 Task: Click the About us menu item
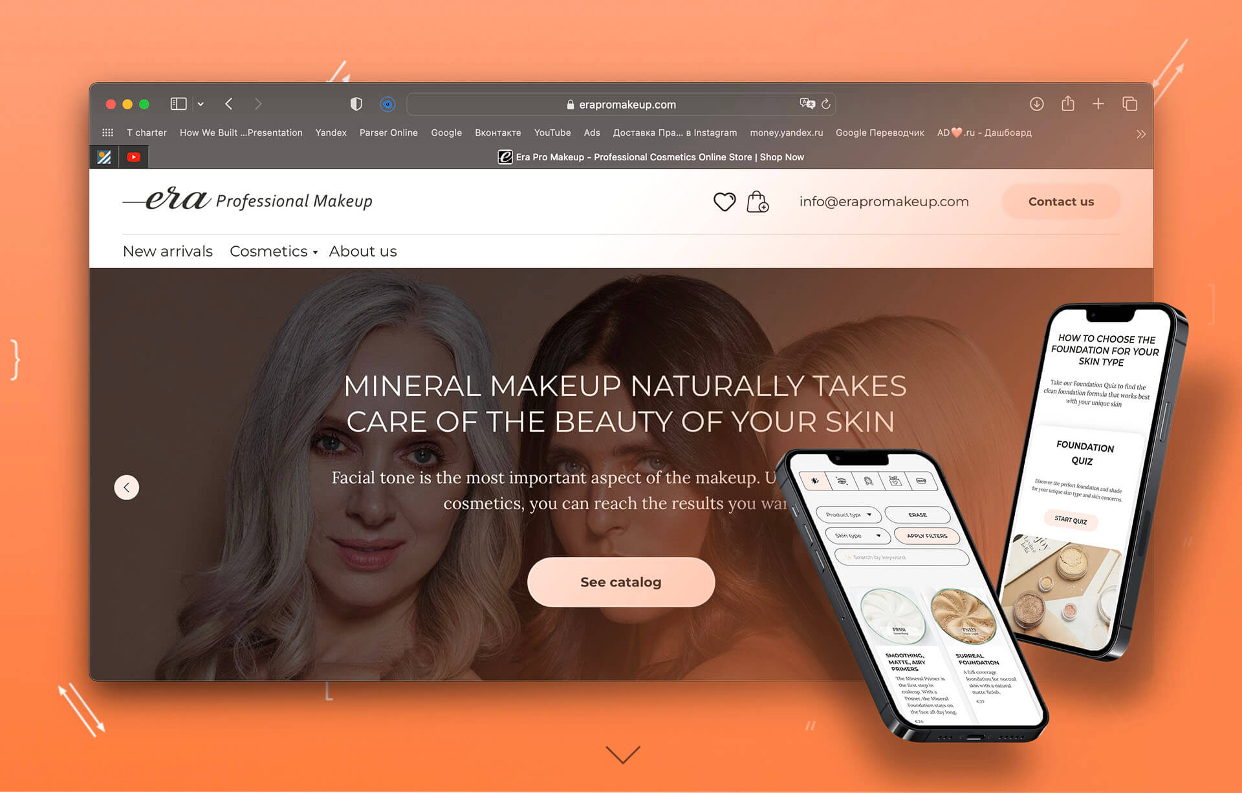pyautogui.click(x=362, y=251)
